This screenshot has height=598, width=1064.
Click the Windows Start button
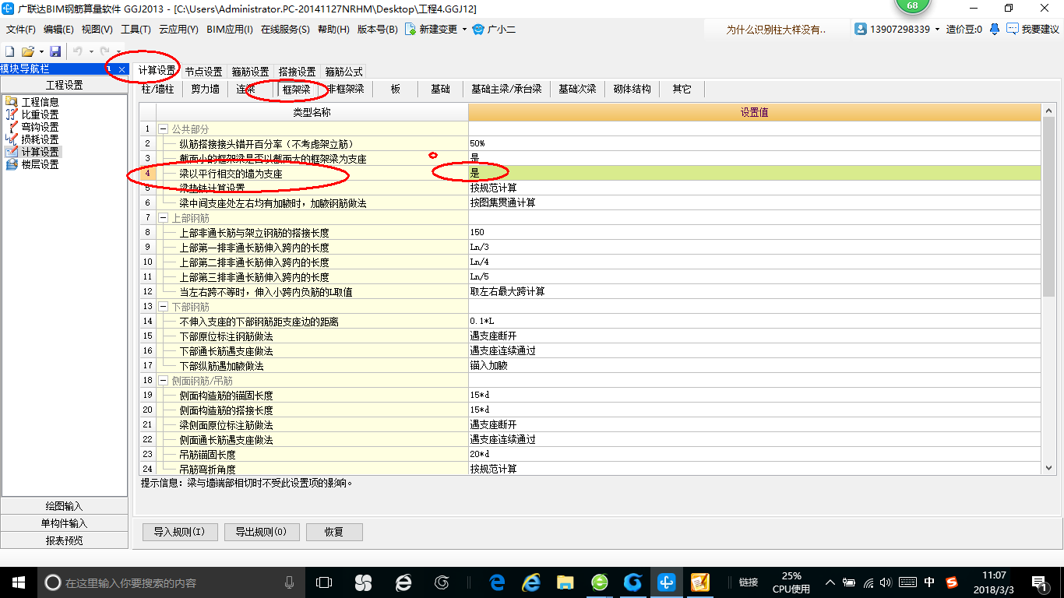[x=17, y=582]
